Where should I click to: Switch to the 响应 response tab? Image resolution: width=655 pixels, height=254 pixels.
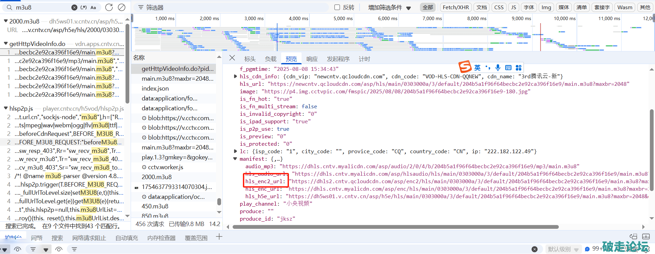(x=312, y=59)
